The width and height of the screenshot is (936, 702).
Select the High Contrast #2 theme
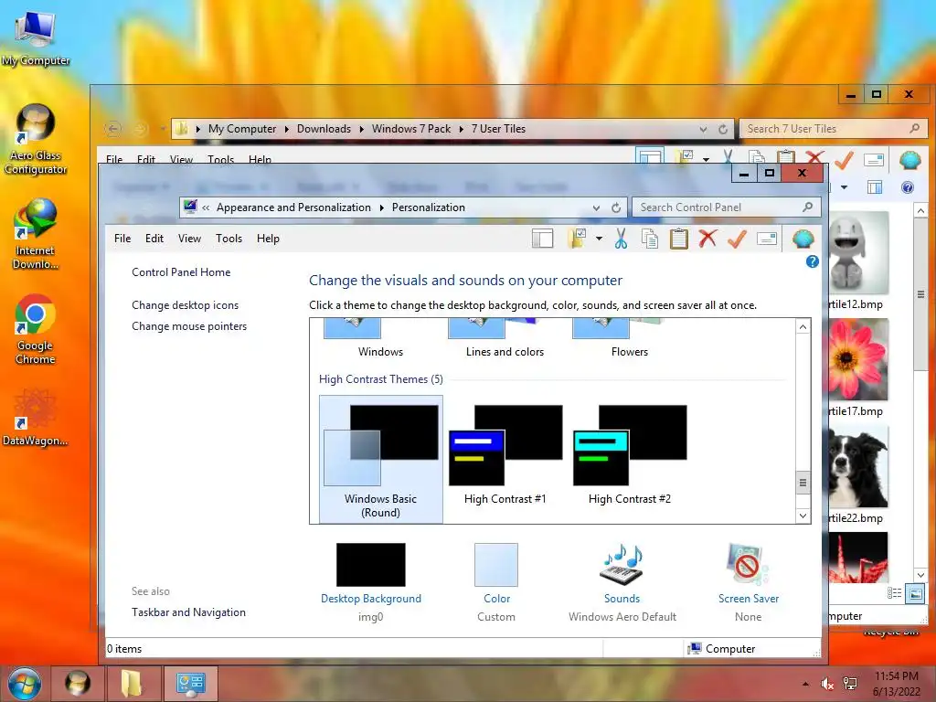coord(630,456)
